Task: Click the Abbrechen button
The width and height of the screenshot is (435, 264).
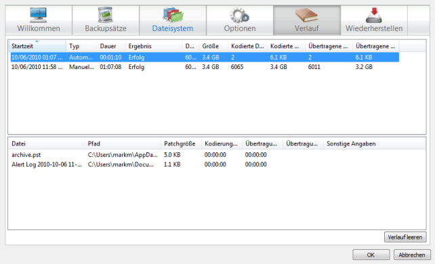Action: pyautogui.click(x=412, y=255)
